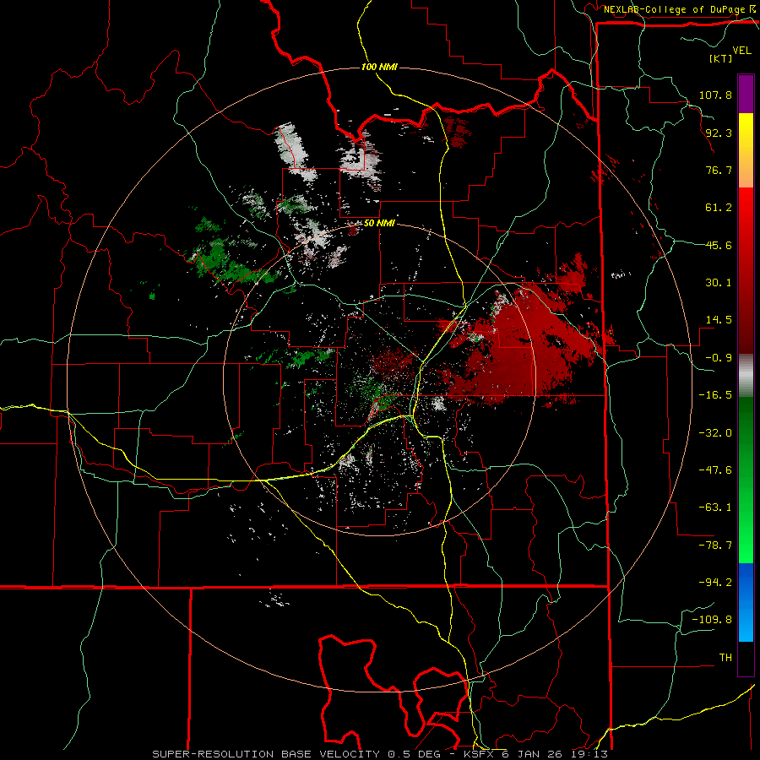Click the [KT] units label
This screenshot has height=760, width=760.
721,58
